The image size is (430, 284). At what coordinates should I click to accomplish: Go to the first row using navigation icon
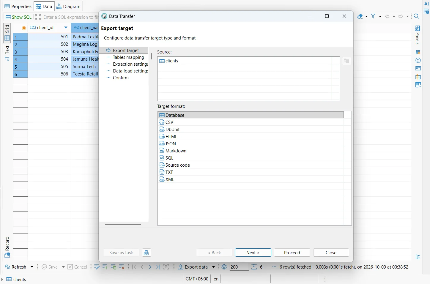[134, 267]
